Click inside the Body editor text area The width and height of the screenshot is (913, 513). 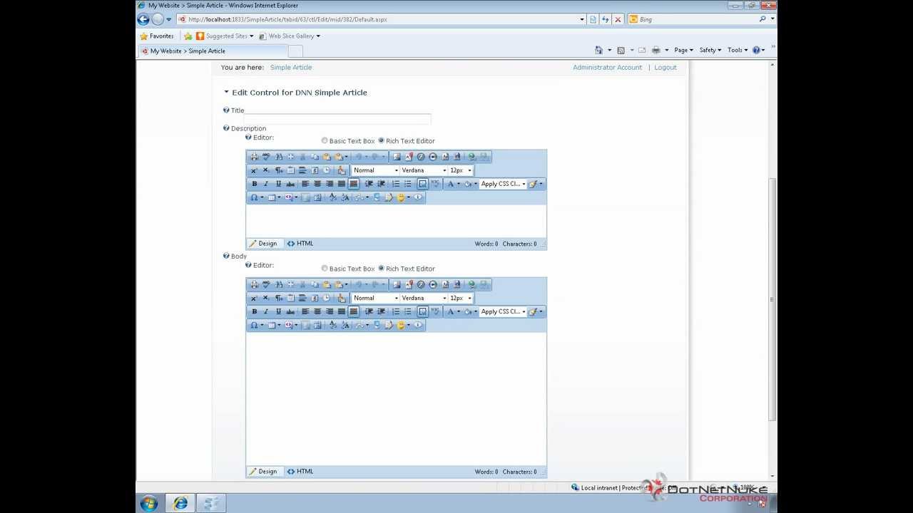click(x=396, y=399)
